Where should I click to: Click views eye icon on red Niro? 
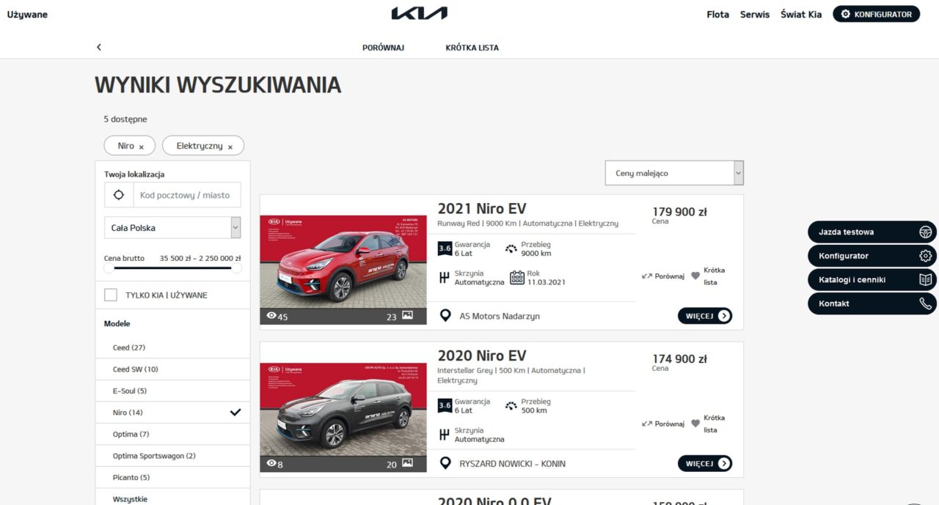coord(271,316)
